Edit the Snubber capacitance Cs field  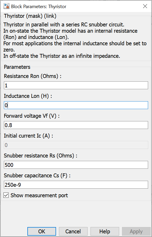coord(76,185)
